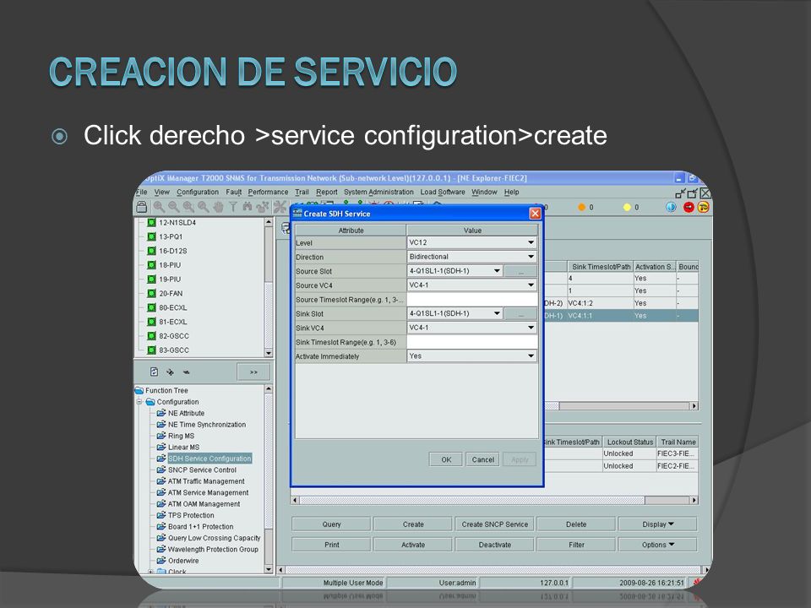Click the Delete button
The width and height of the screenshot is (811, 608).
576,524
